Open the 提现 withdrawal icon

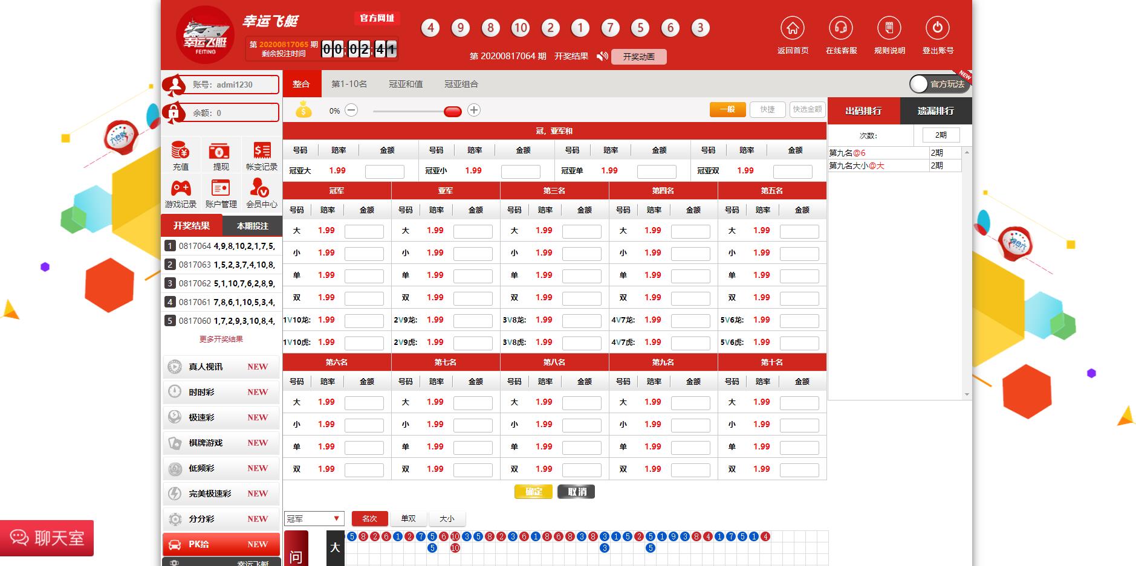tap(221, 150)
